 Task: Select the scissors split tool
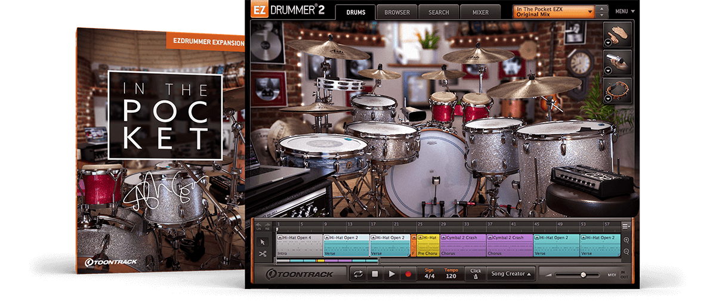pos(262,254)
